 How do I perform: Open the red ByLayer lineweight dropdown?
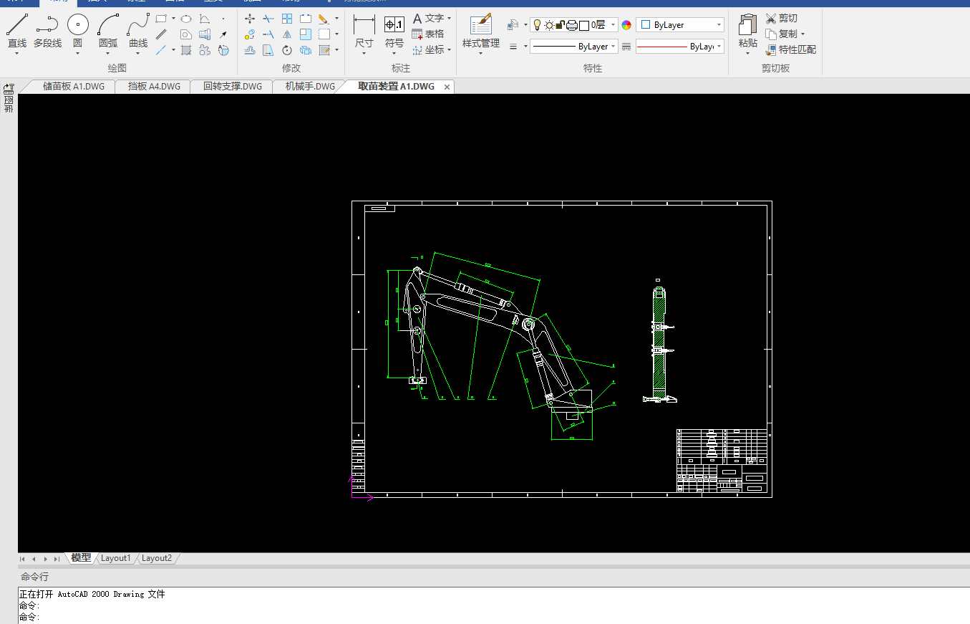pos(719,47)
